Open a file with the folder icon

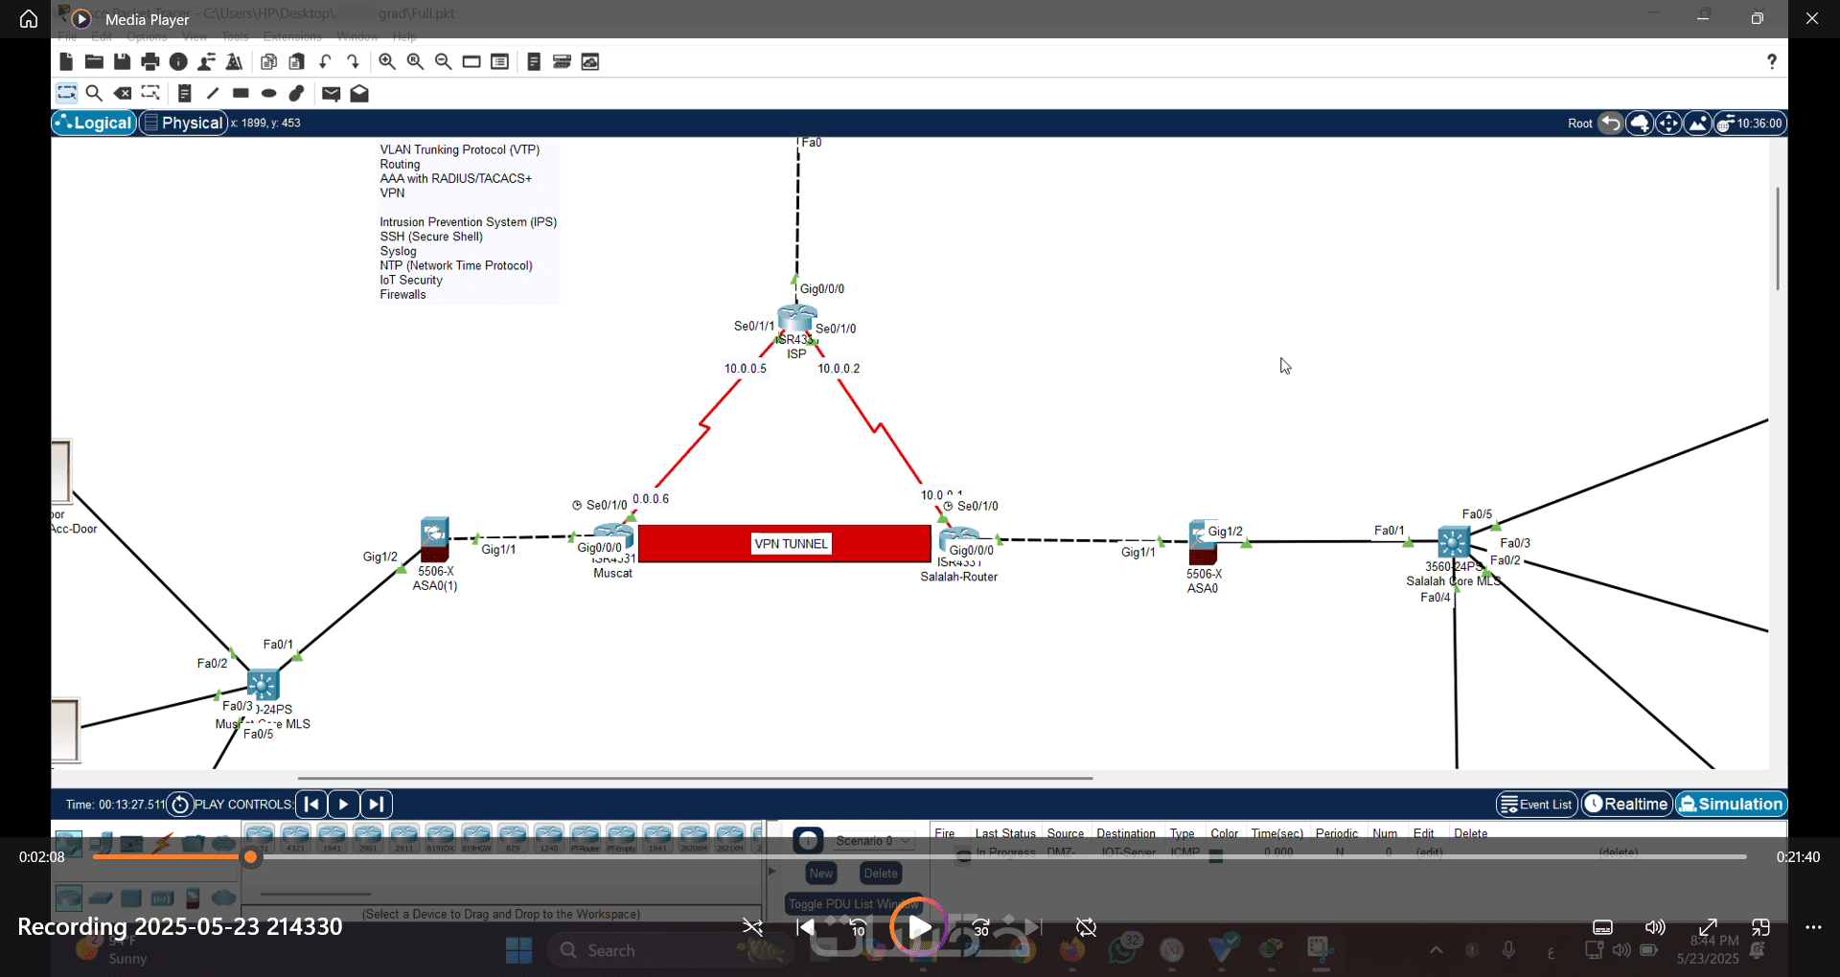94,62
